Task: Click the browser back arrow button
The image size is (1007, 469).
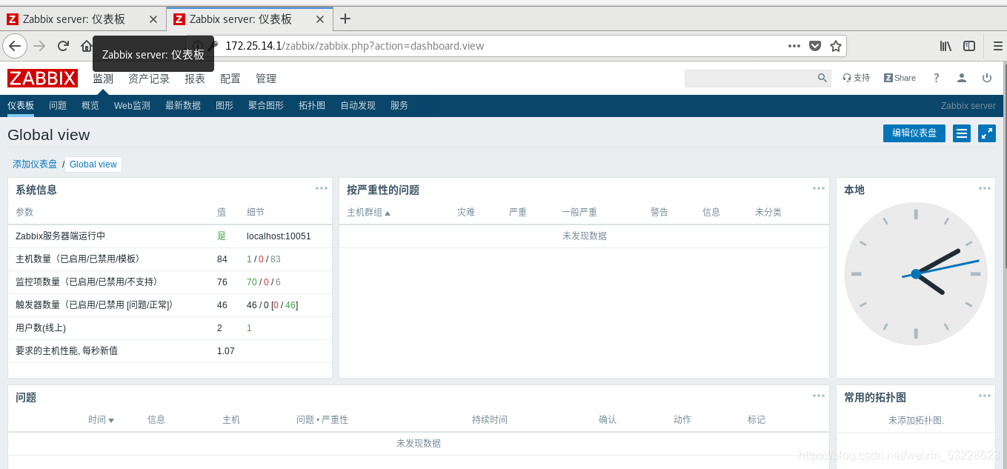Action: pos(15,46)
